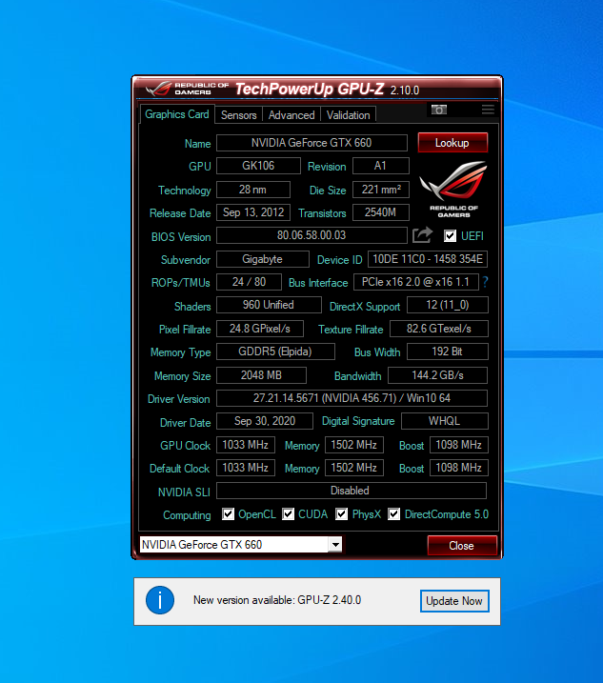Click the Pixel Fillrate value 24.8 GPixel/s

[260, 329]
